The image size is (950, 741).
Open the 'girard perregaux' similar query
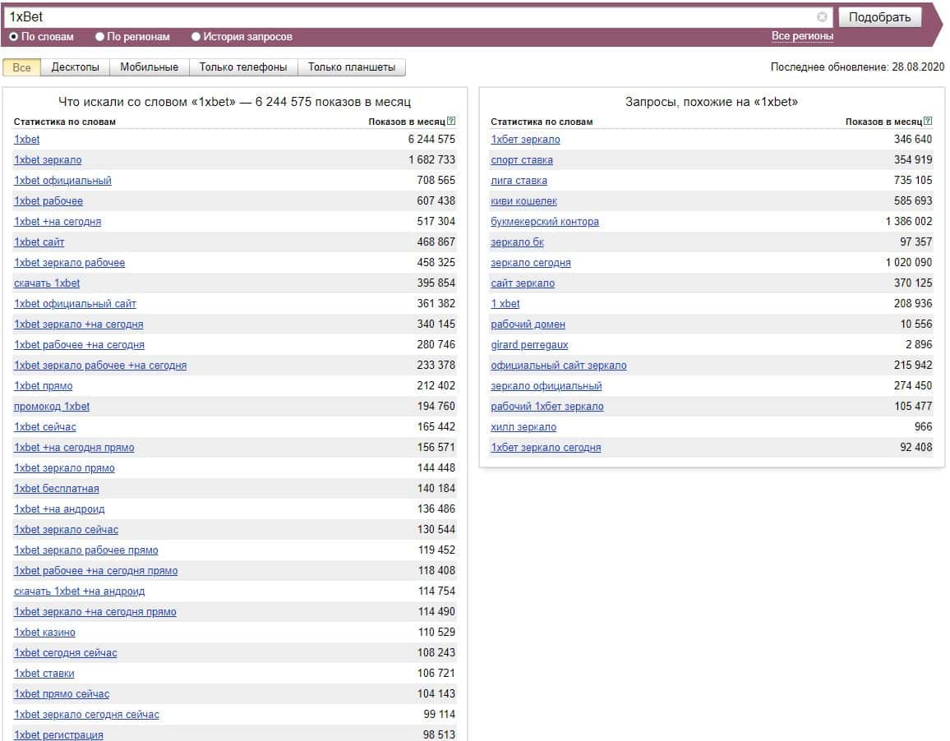point(529,345)
